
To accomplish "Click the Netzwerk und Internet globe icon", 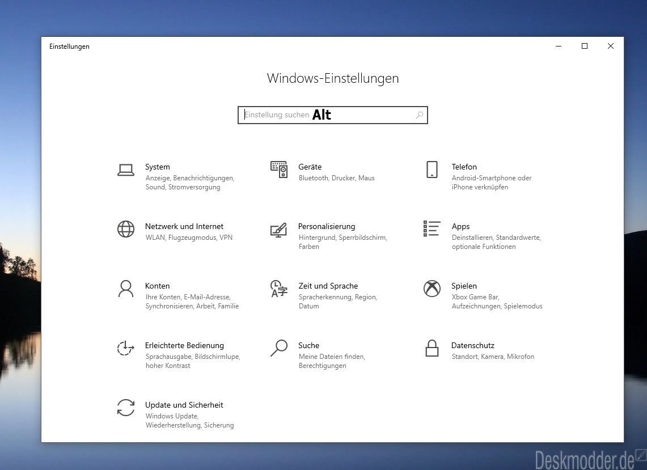I will 126,229.
